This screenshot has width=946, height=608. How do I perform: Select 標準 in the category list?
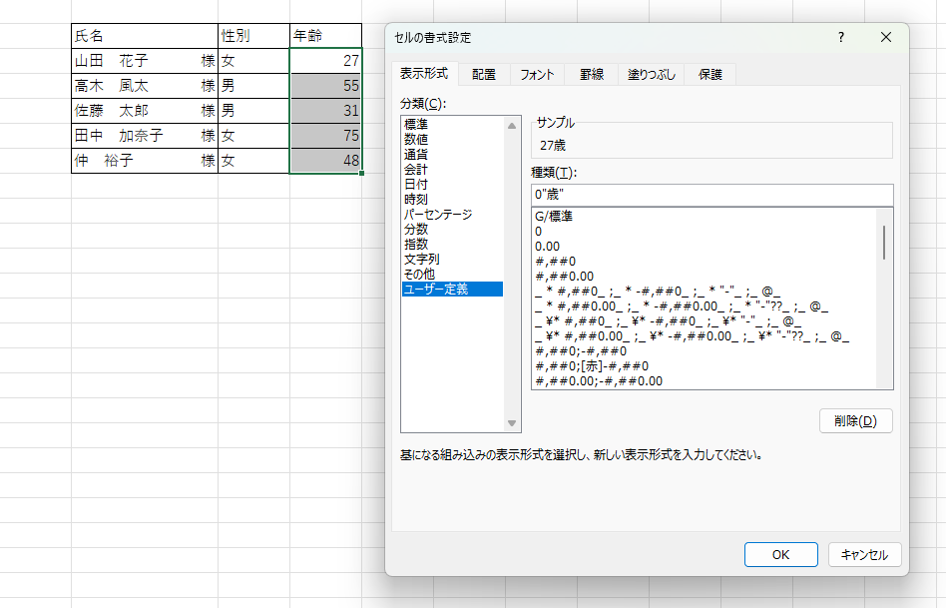(x=416, y=125)
